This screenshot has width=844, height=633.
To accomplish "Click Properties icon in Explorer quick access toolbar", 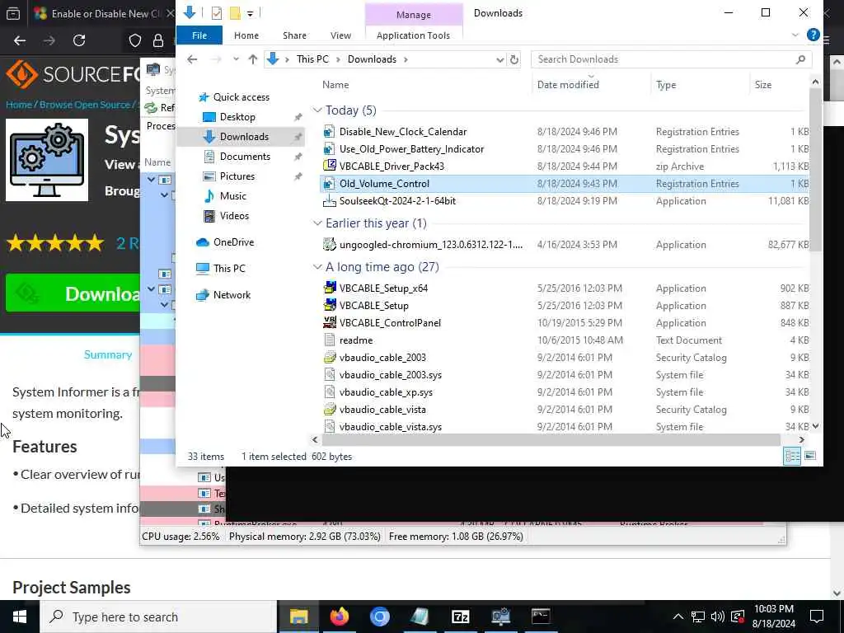I will pos(217,13).
